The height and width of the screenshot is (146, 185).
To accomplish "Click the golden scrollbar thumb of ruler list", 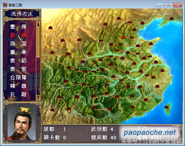I will tap(38, 42).
